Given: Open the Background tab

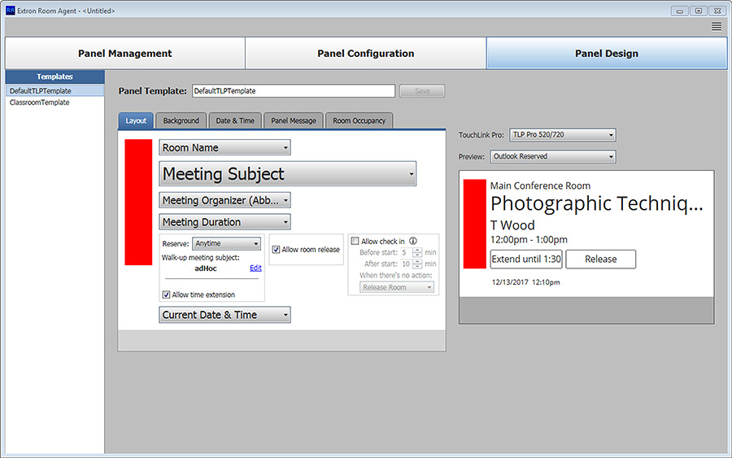Looking at the screenshot, I should [181, 120].
